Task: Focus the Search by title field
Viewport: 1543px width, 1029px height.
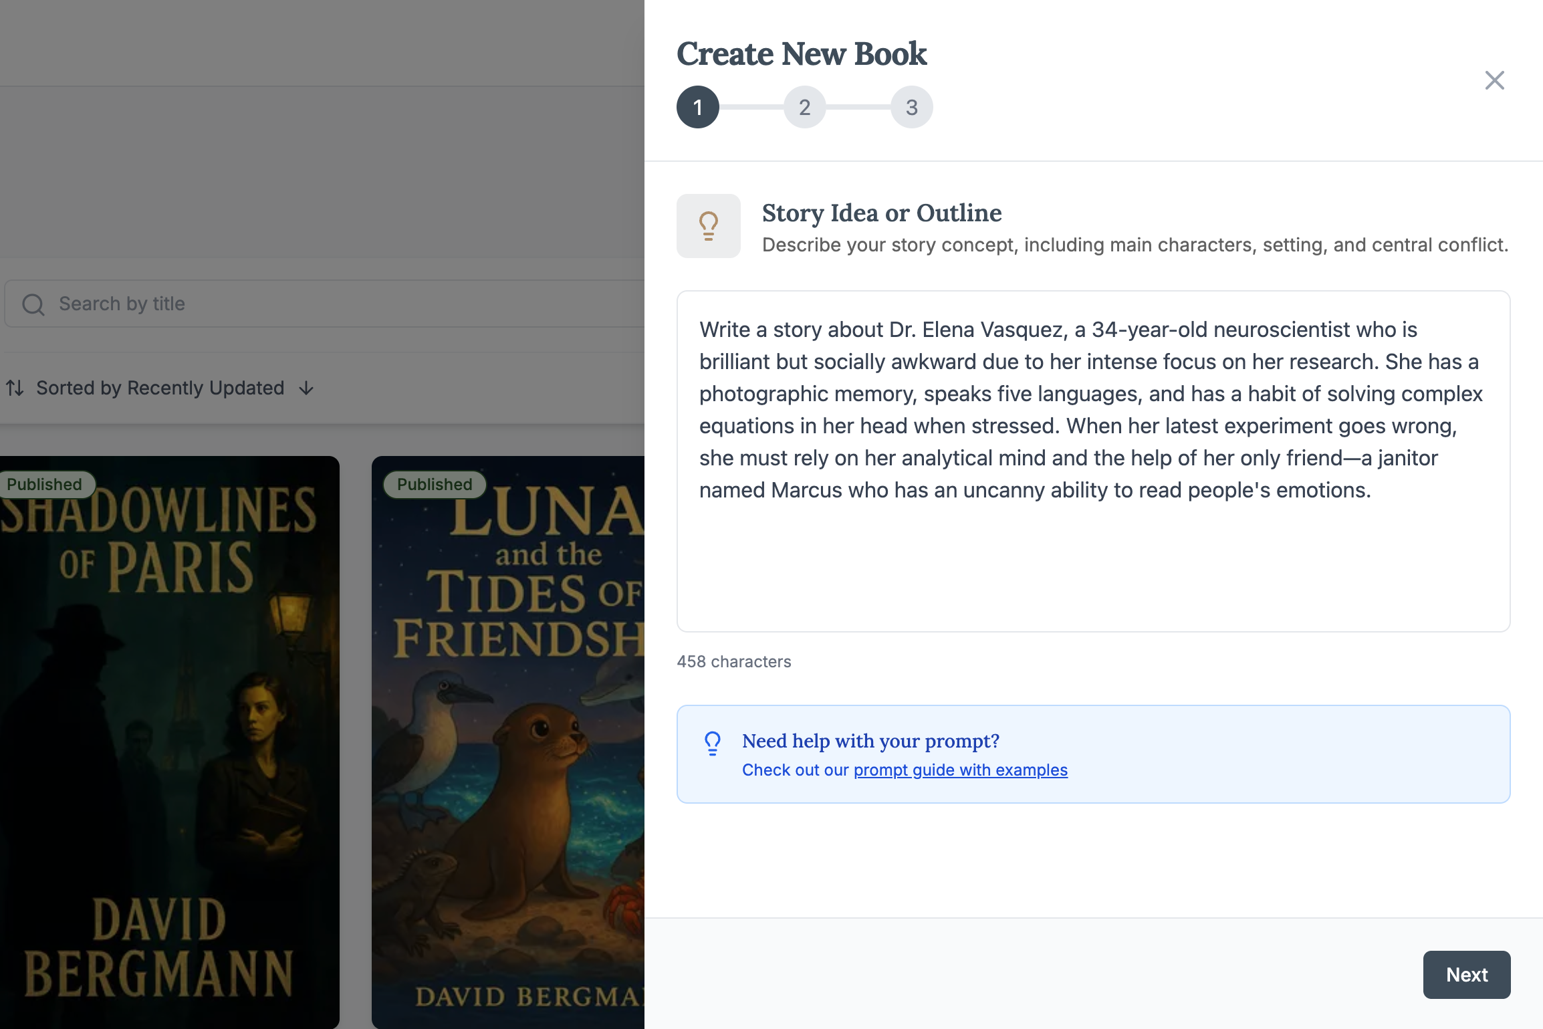Action: 334,304
